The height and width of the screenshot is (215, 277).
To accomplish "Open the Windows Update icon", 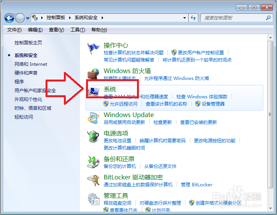I will [93, 118].
